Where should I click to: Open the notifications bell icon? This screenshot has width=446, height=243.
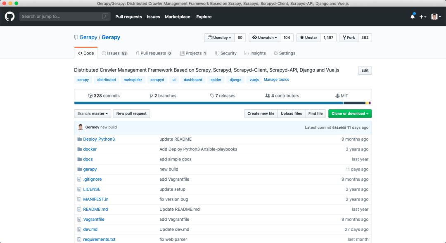(x=413, y=17)
